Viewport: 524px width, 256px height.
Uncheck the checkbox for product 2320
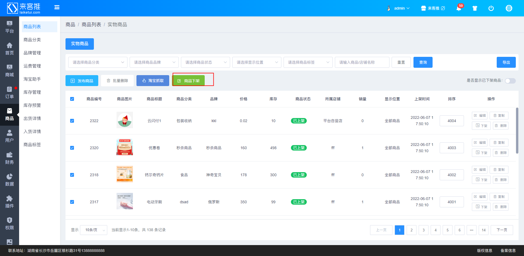tap(72, 148)
